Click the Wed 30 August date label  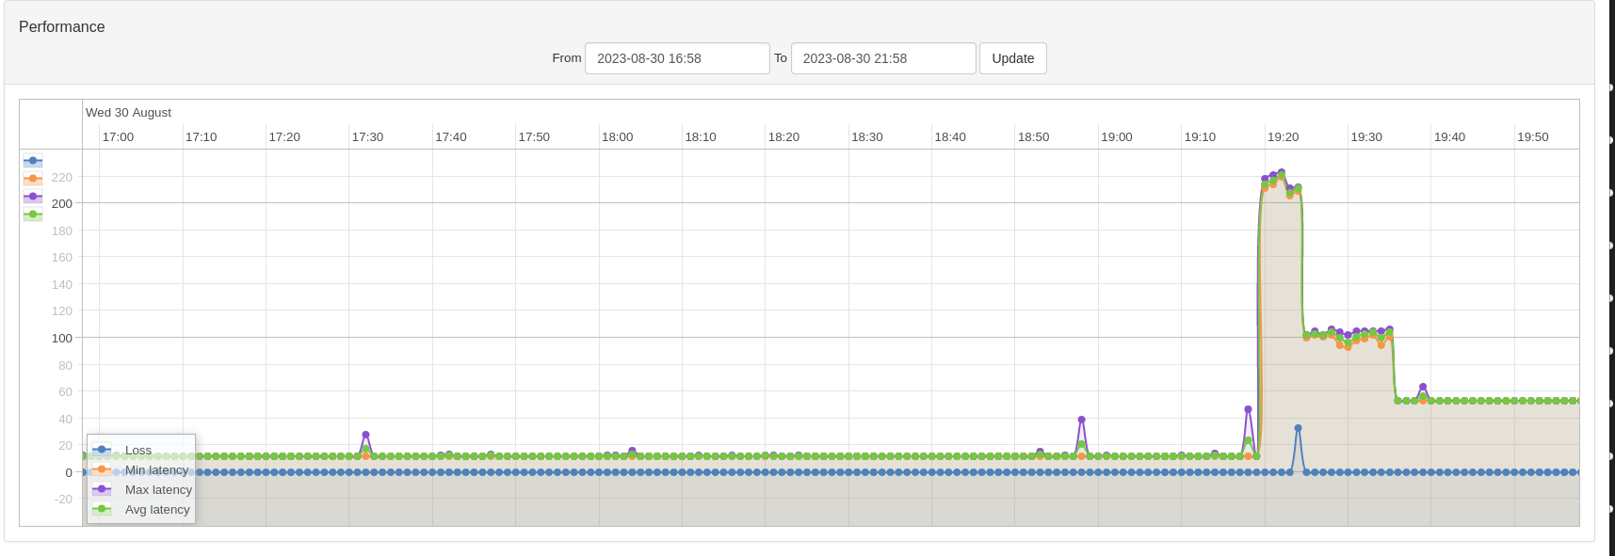pos(128,112)
